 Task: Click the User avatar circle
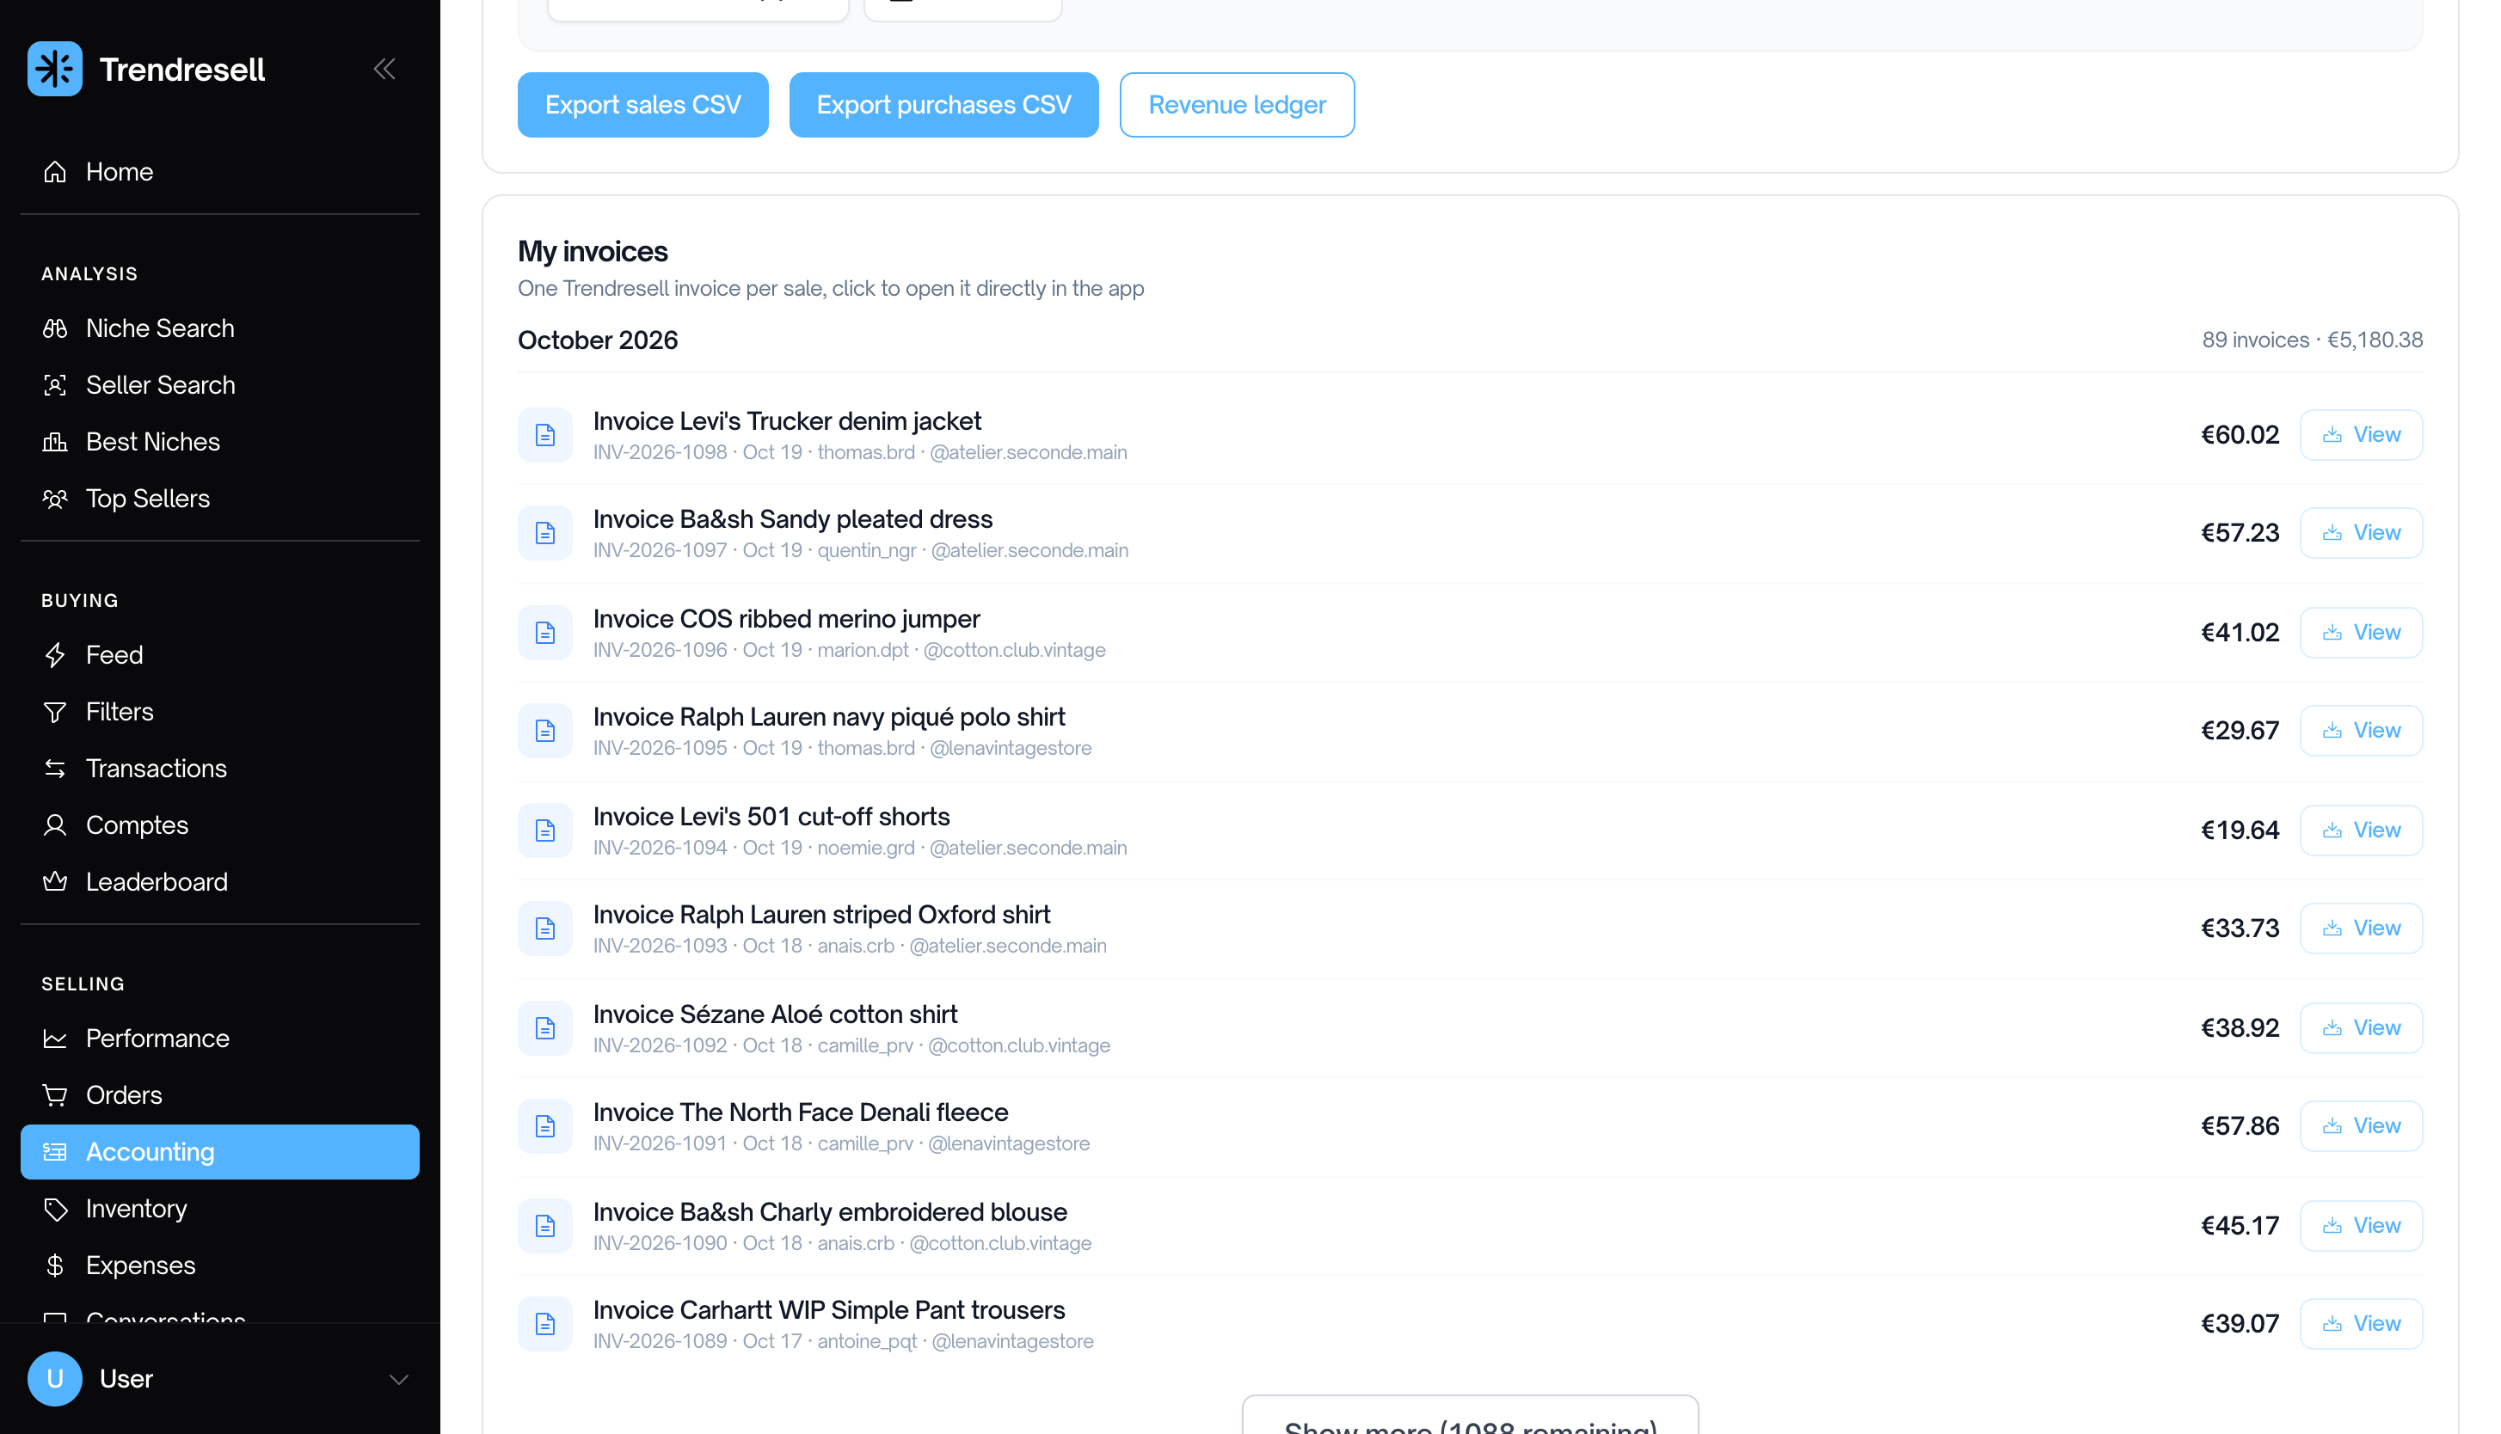click(x=55, y=1379)
